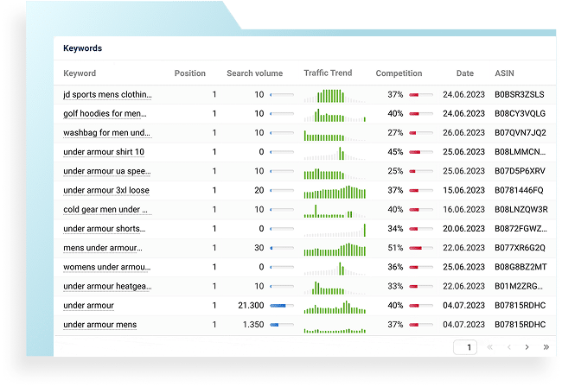Open the 'golf hoodies for men' keyword
The image size is (562, 387).
(105, 113)
